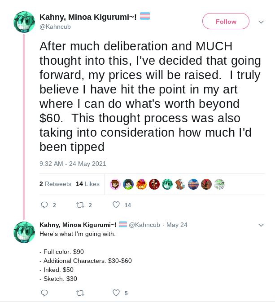Like the main tweet with heart icon
The height and width of the screenshot is (302, 275).
coord(116,204)
